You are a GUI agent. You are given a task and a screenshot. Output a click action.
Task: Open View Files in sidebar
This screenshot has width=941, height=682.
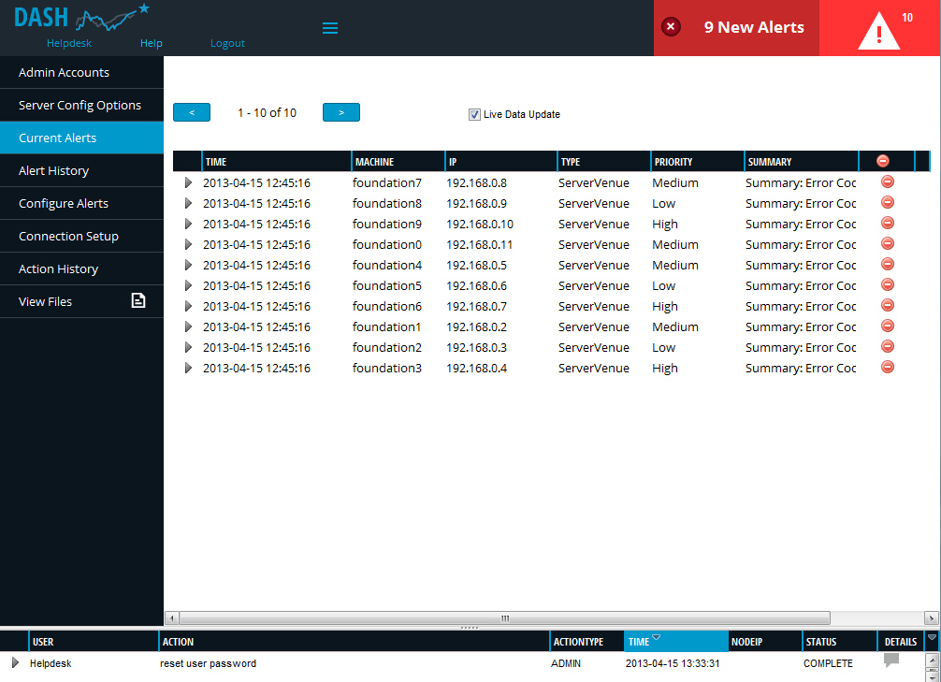pos(81,301)
